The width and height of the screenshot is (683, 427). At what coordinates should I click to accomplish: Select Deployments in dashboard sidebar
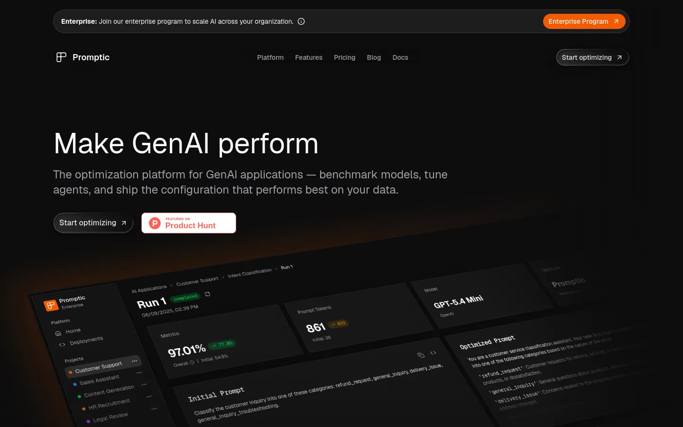(x=86, y=341)
